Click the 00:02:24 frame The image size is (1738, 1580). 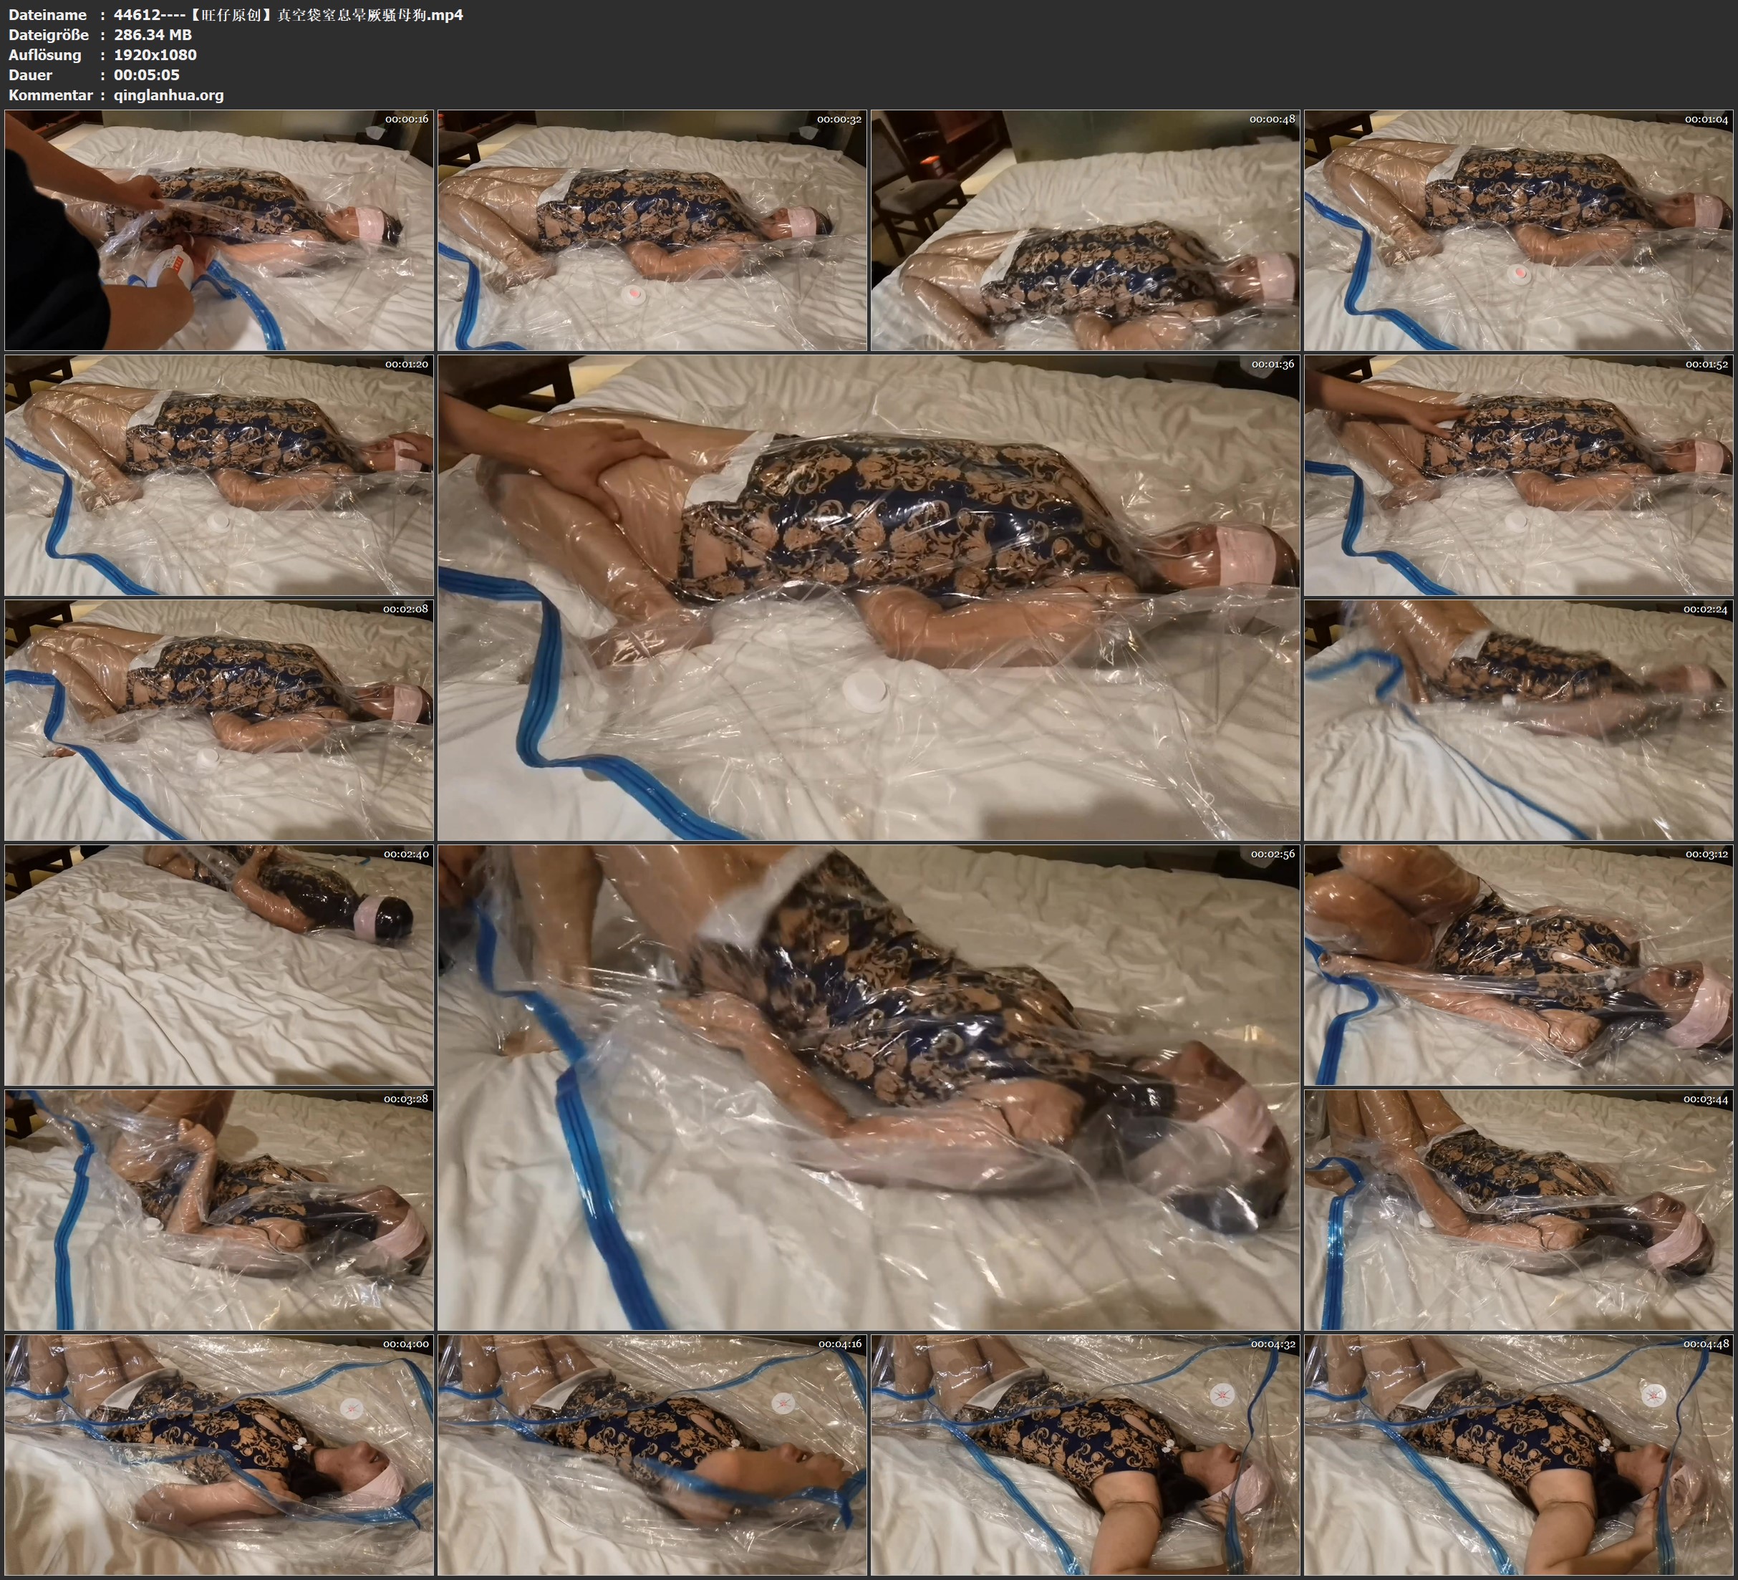tap(1519, 719)
